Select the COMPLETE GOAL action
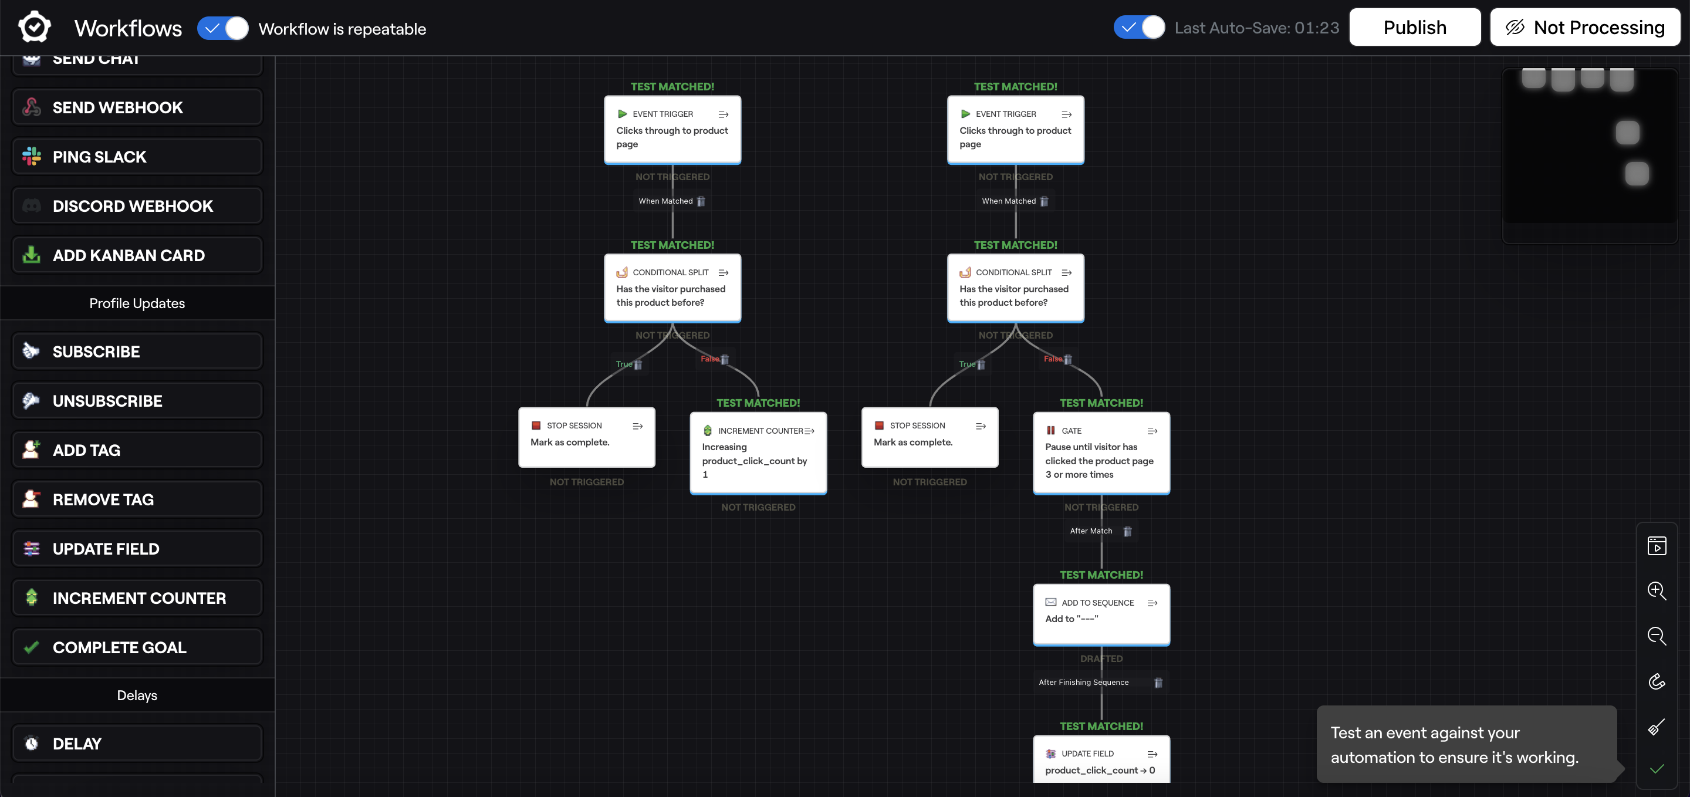This screenshot has height=797, width=1690. tap(137, 647)
